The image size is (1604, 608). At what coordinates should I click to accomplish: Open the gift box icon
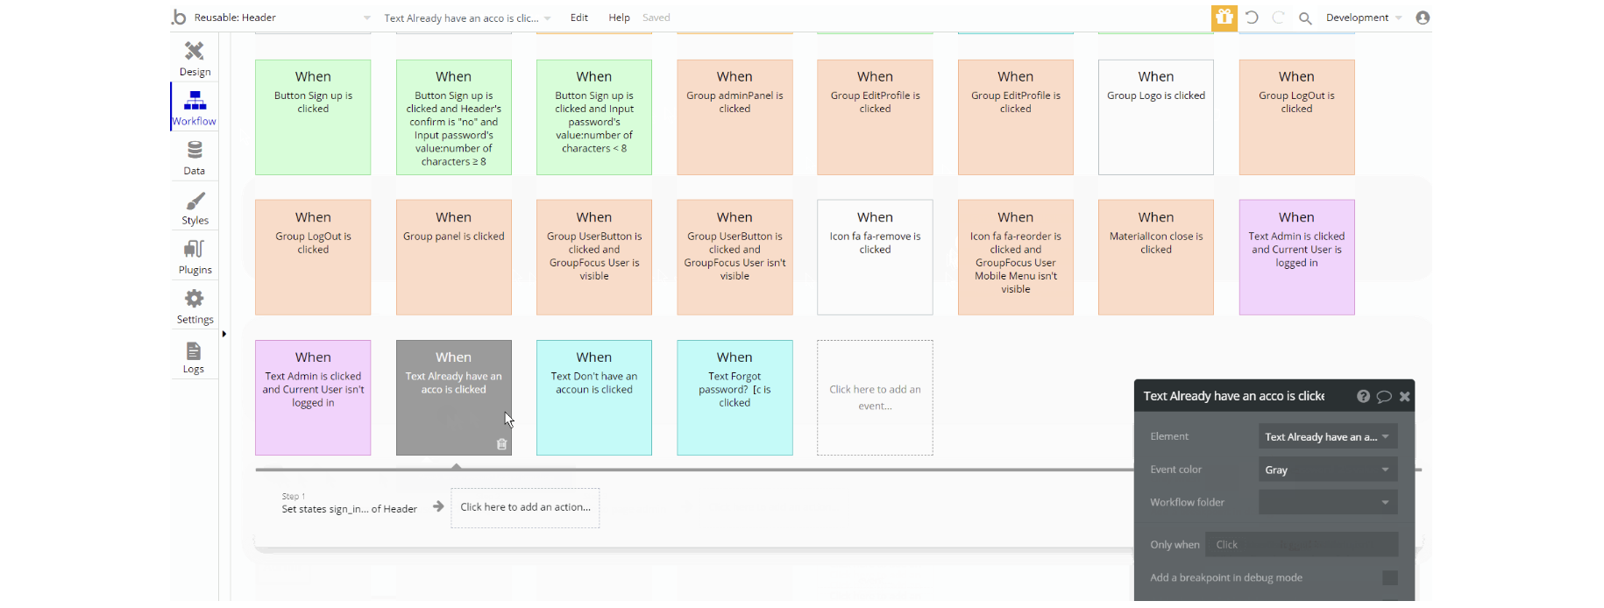1224,17
